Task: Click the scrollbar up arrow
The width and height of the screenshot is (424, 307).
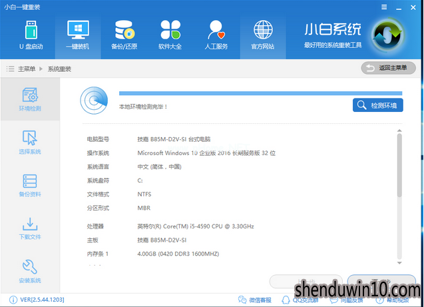Action: coord(399,131)
